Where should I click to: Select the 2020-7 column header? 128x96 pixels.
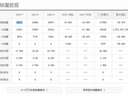(19, 15)
